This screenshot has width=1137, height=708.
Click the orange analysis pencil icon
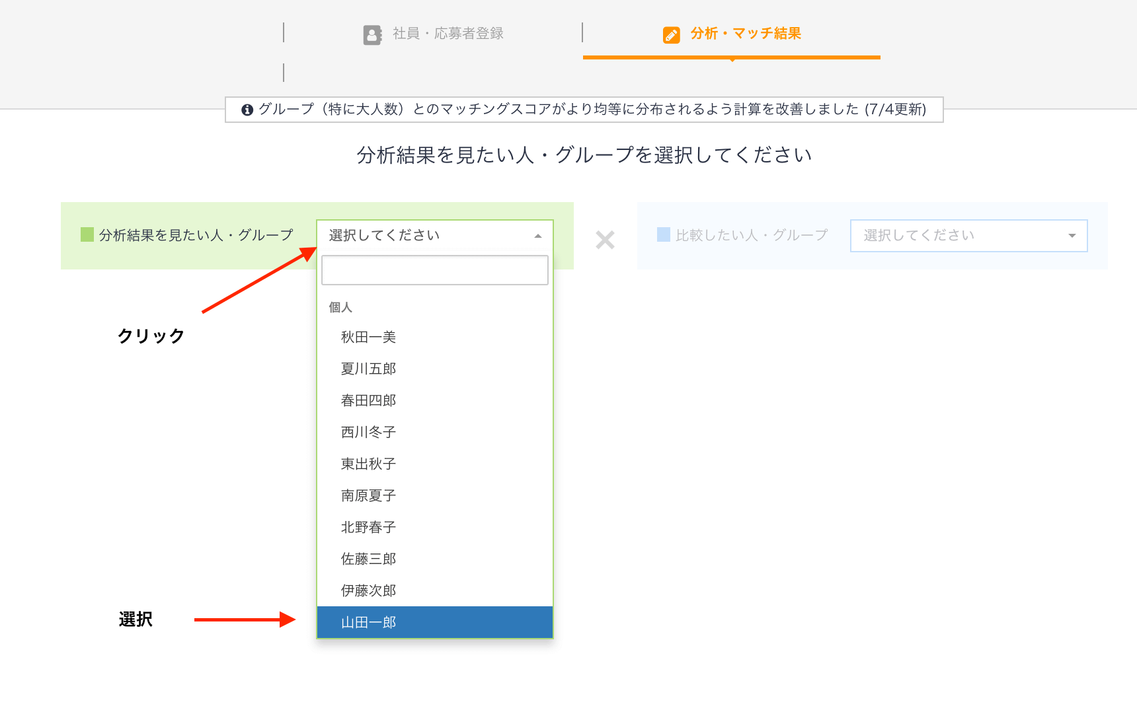[671, 34]
